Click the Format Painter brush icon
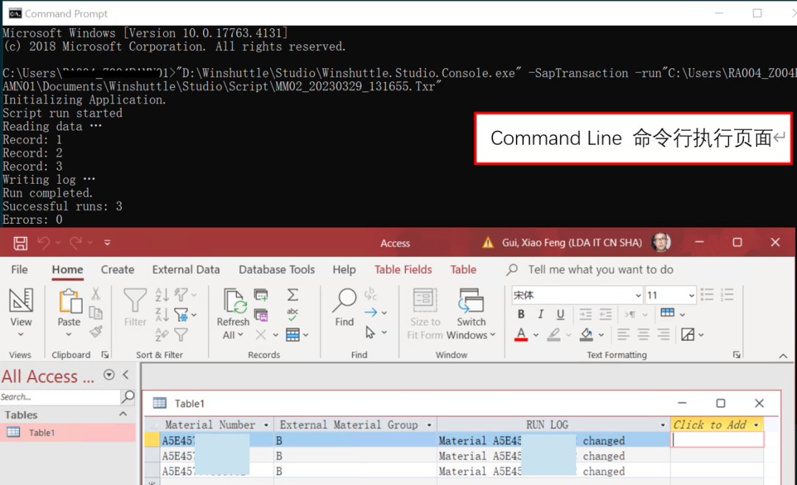Screen dimensions: 797x485 (x=95, y=332)
